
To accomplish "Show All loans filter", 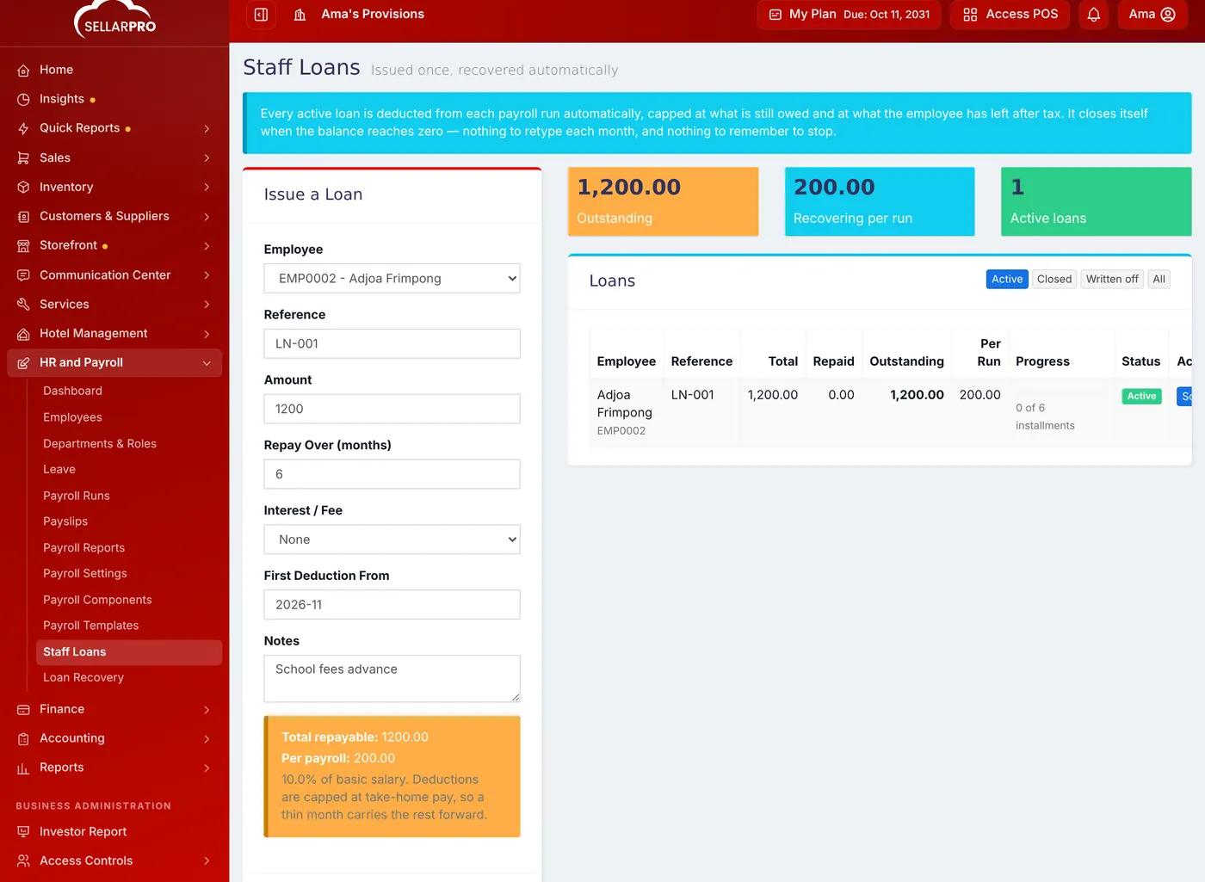I will 1159,279.
